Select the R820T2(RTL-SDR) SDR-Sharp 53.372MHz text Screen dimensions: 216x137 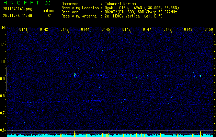tap(141, 12)
